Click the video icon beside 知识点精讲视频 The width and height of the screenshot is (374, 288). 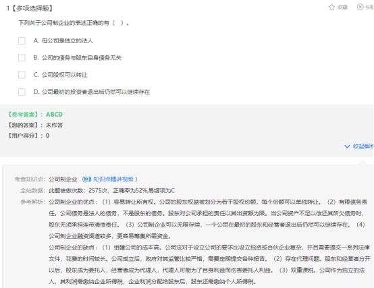click(88, 179)
